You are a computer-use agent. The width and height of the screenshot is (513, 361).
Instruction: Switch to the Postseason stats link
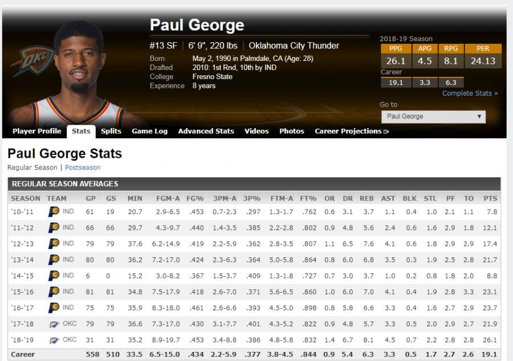pos(83,167)
